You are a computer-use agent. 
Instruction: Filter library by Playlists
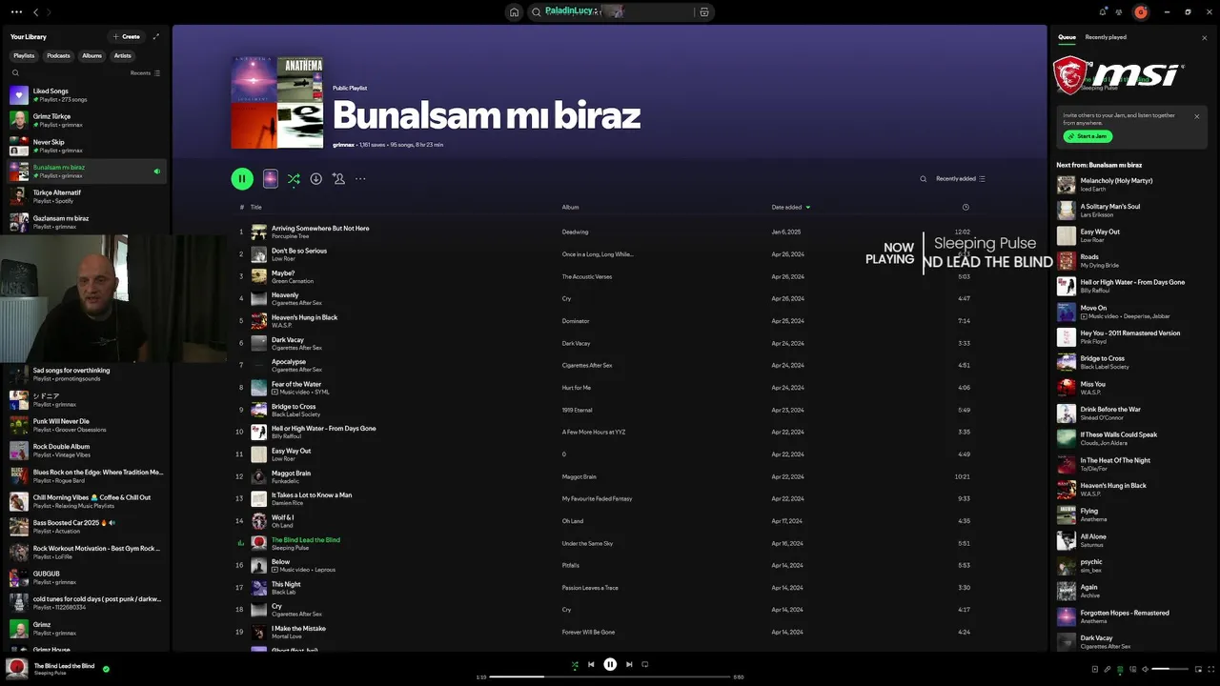(x=24, y=55)
